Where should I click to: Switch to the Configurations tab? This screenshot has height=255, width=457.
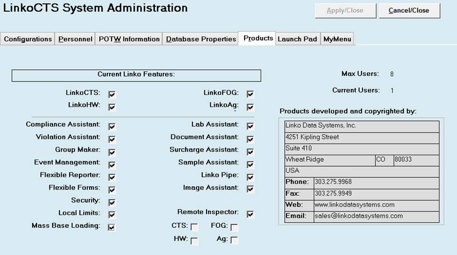pyautogui.click(x=28, y=39)
